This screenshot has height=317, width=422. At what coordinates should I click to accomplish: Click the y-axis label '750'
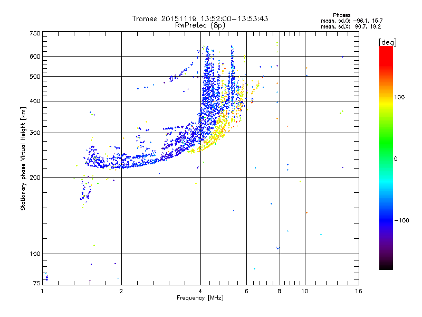(35, 33)
